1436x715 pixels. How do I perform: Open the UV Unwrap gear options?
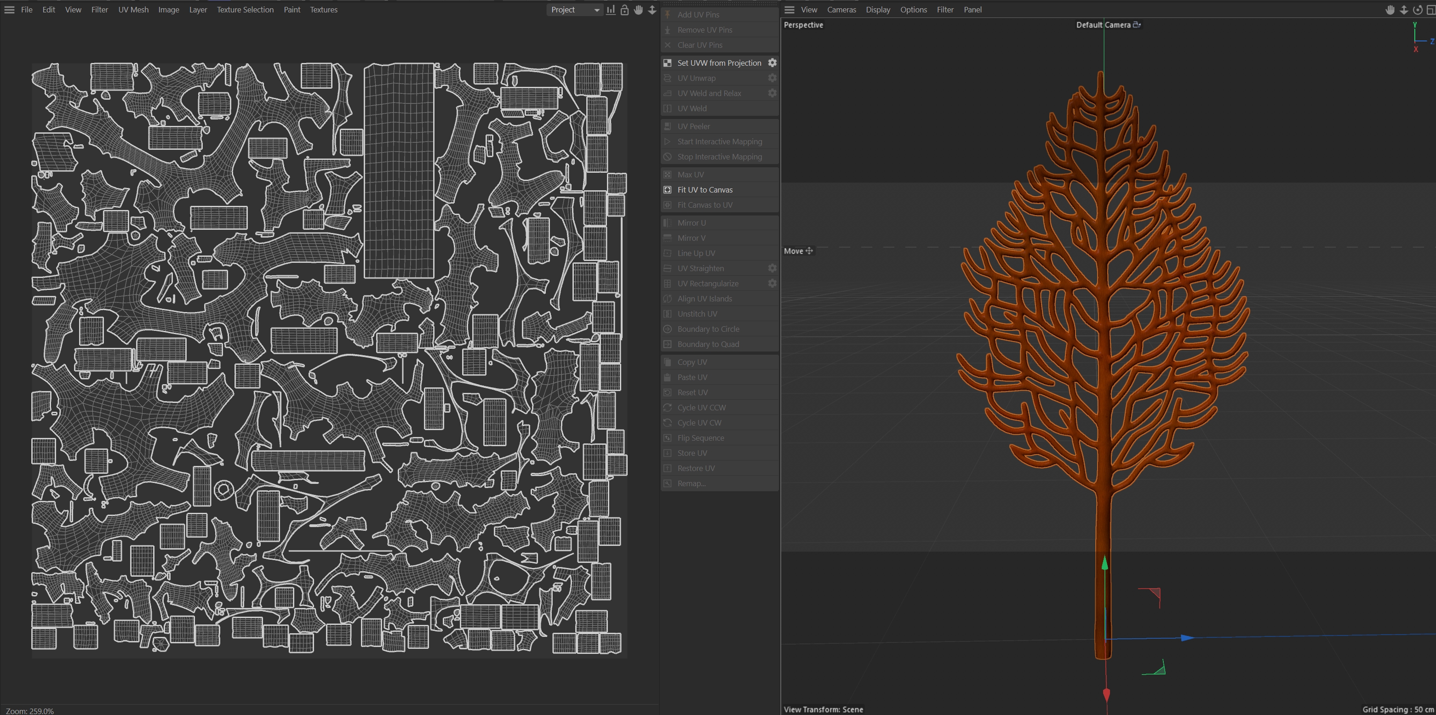coord(772,78)
